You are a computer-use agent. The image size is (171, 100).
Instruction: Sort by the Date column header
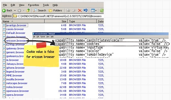point(100,21)
